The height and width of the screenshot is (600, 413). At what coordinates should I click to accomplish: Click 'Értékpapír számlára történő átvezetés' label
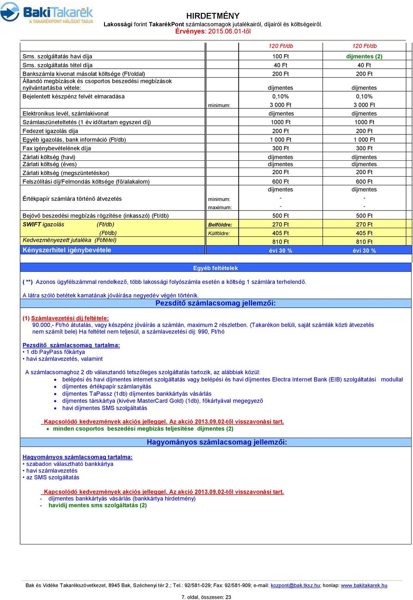(x=72, y=199)
